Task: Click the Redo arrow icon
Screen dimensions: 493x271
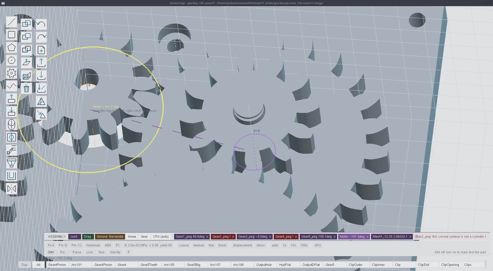Action: click(x=41, y=37)
